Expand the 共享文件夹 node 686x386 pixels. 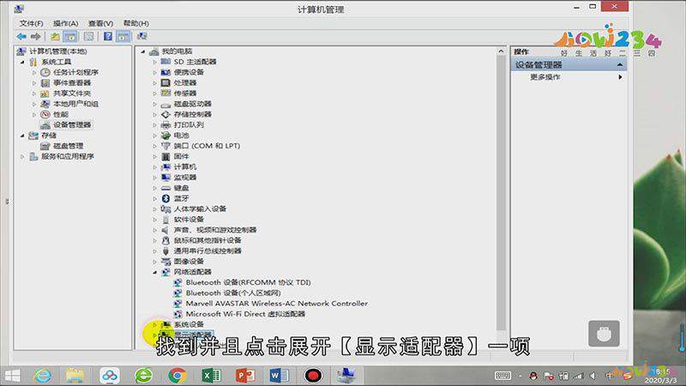click(x=34, y=93)
